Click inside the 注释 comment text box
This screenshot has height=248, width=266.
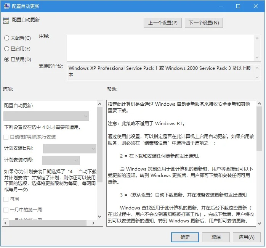(160, 48)
